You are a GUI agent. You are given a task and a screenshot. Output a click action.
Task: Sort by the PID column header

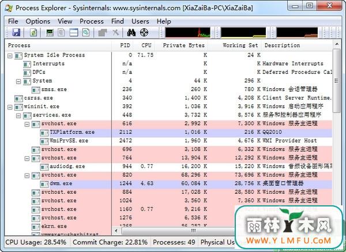coord(122,46)
